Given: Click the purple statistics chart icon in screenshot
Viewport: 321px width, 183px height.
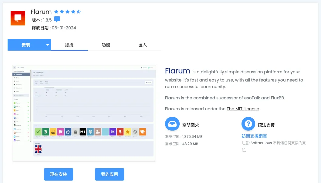Looking at the screenshot, I should tap(113, 132).
